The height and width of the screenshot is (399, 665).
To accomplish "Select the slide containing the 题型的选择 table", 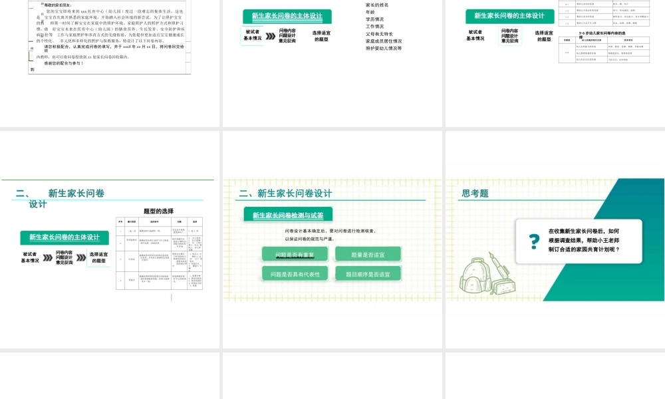I will point(110,239).
